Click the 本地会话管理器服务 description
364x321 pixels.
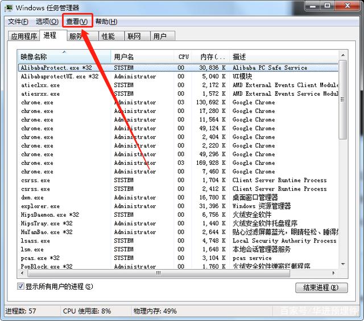coord(262,250)
